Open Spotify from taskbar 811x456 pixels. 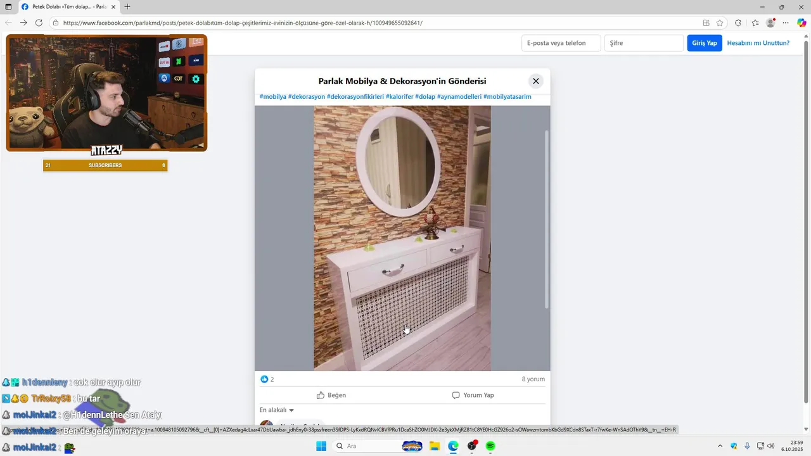[490, 446]
